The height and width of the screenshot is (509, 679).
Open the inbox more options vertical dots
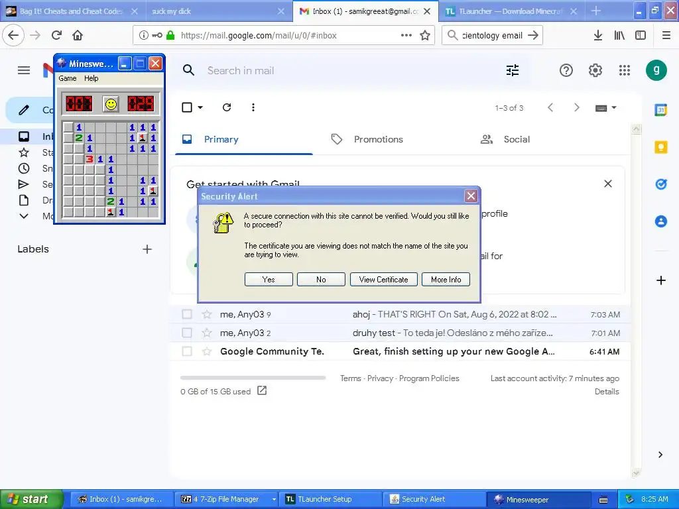click(x=253, y=107)
